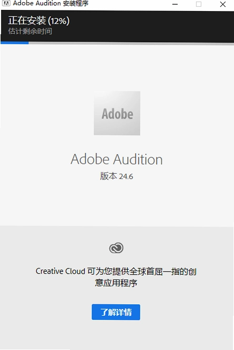This screenshot has width=234, height=350.
Task: Click the unfilled gray progress bar track
Action: [131, 43]
